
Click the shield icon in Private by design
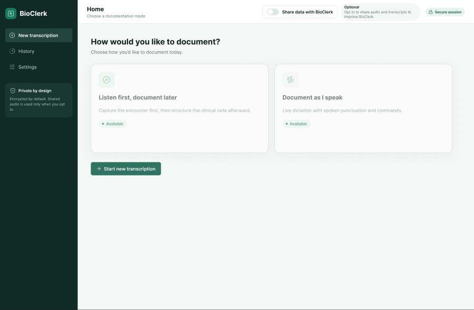coord(13,91)
